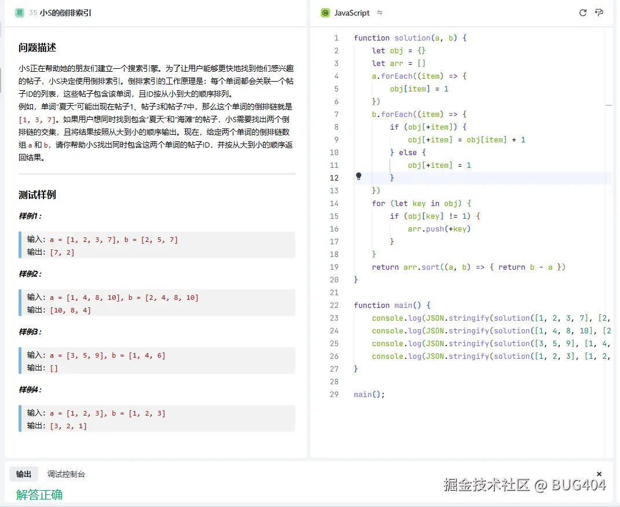Click the breakpoint dot beside line 12
Screen dimensions: 620x507
358,176
